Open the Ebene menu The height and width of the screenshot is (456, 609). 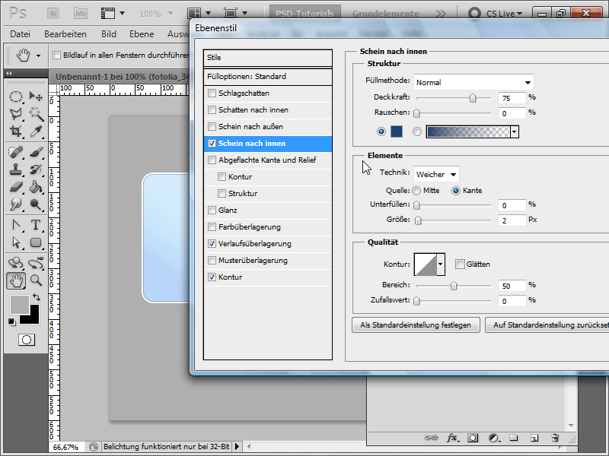[142, 34]
